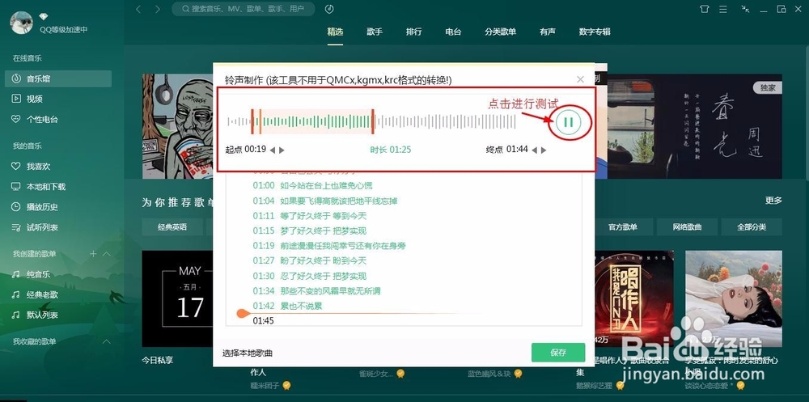Click the listen-to-identify song icon
This screenshot has width=809, height=402.
click(329, 9)
